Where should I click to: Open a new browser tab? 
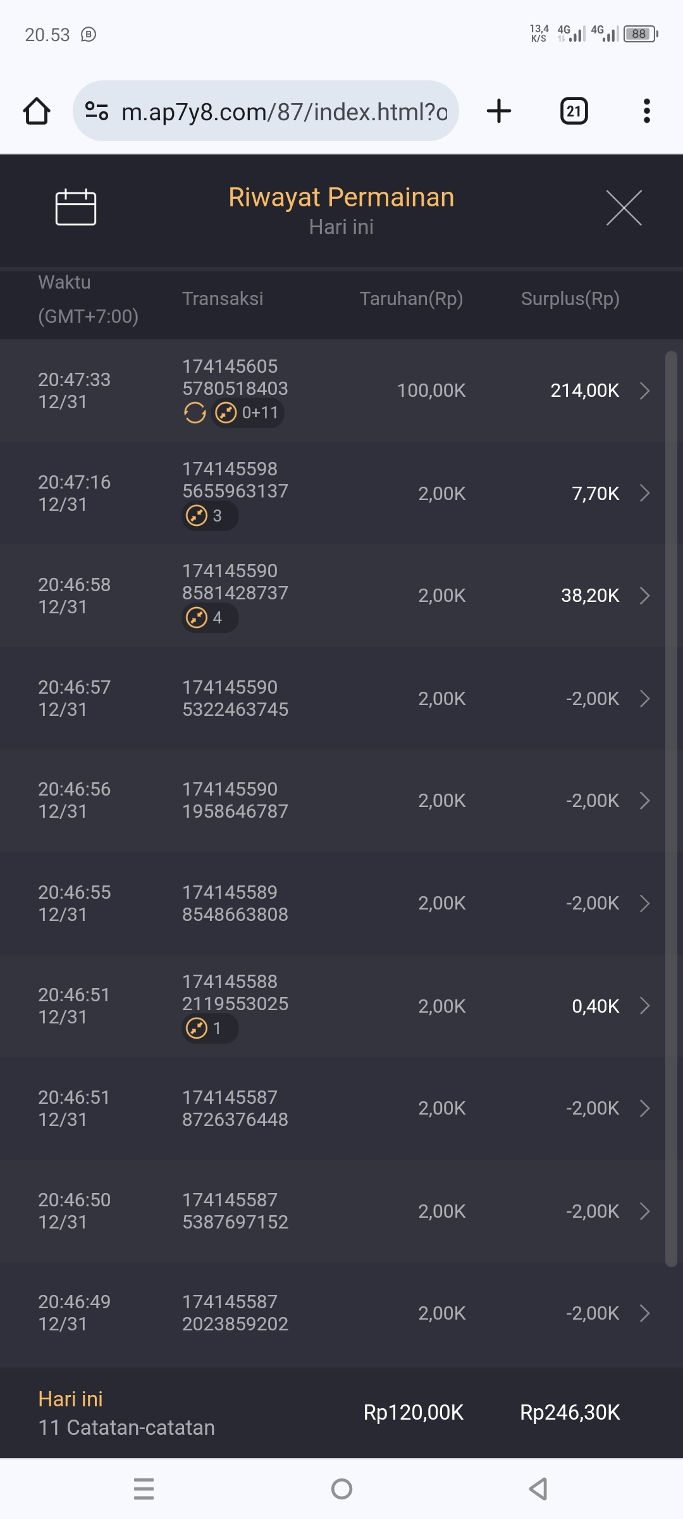[x=499, y=111]
